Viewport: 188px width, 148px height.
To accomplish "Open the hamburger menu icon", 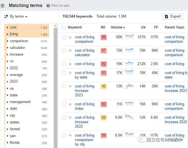I will (3, 6).
